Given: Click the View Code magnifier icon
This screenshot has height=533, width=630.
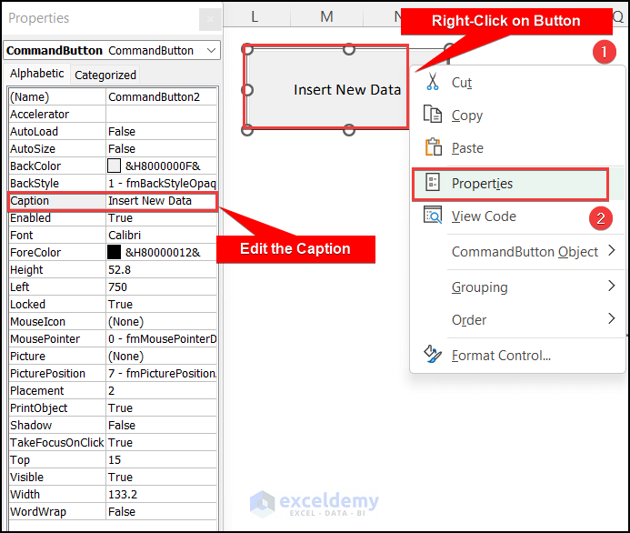Looking at the screenshot, I should 433,215.
